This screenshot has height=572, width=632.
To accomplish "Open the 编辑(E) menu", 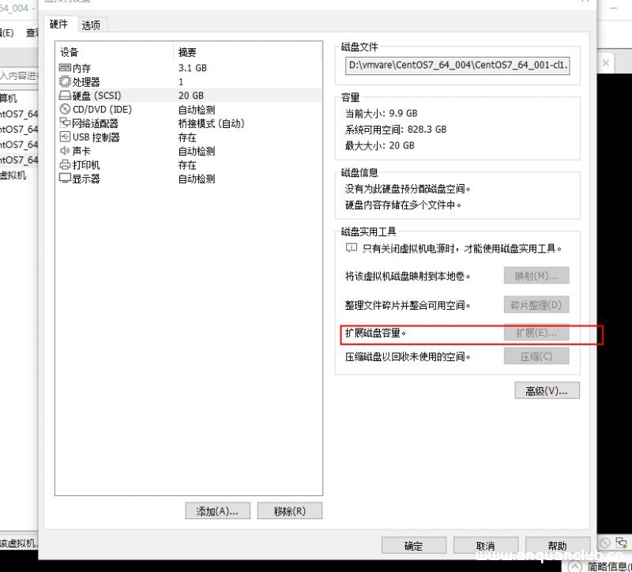I will coord(6,32).
